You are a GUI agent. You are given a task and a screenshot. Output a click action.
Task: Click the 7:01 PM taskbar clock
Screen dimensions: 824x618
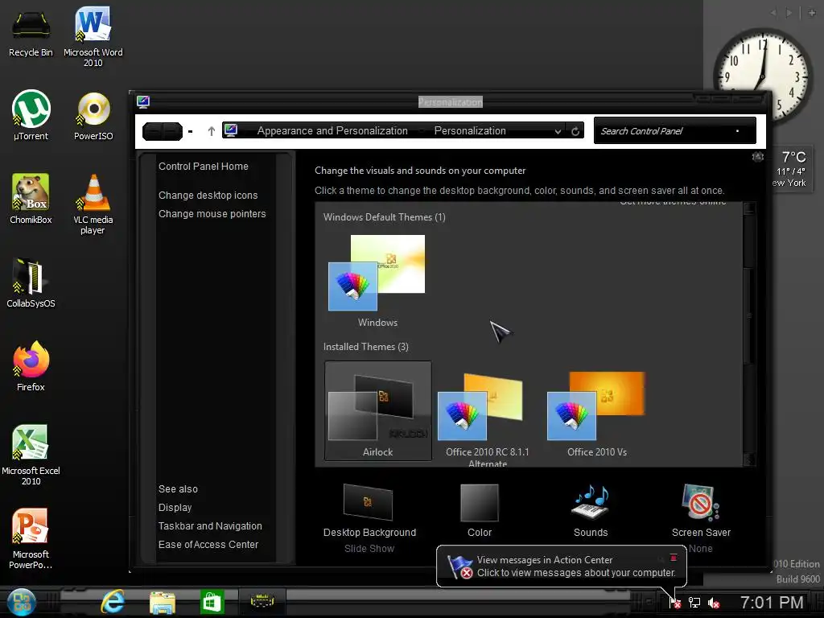point(772,602)
